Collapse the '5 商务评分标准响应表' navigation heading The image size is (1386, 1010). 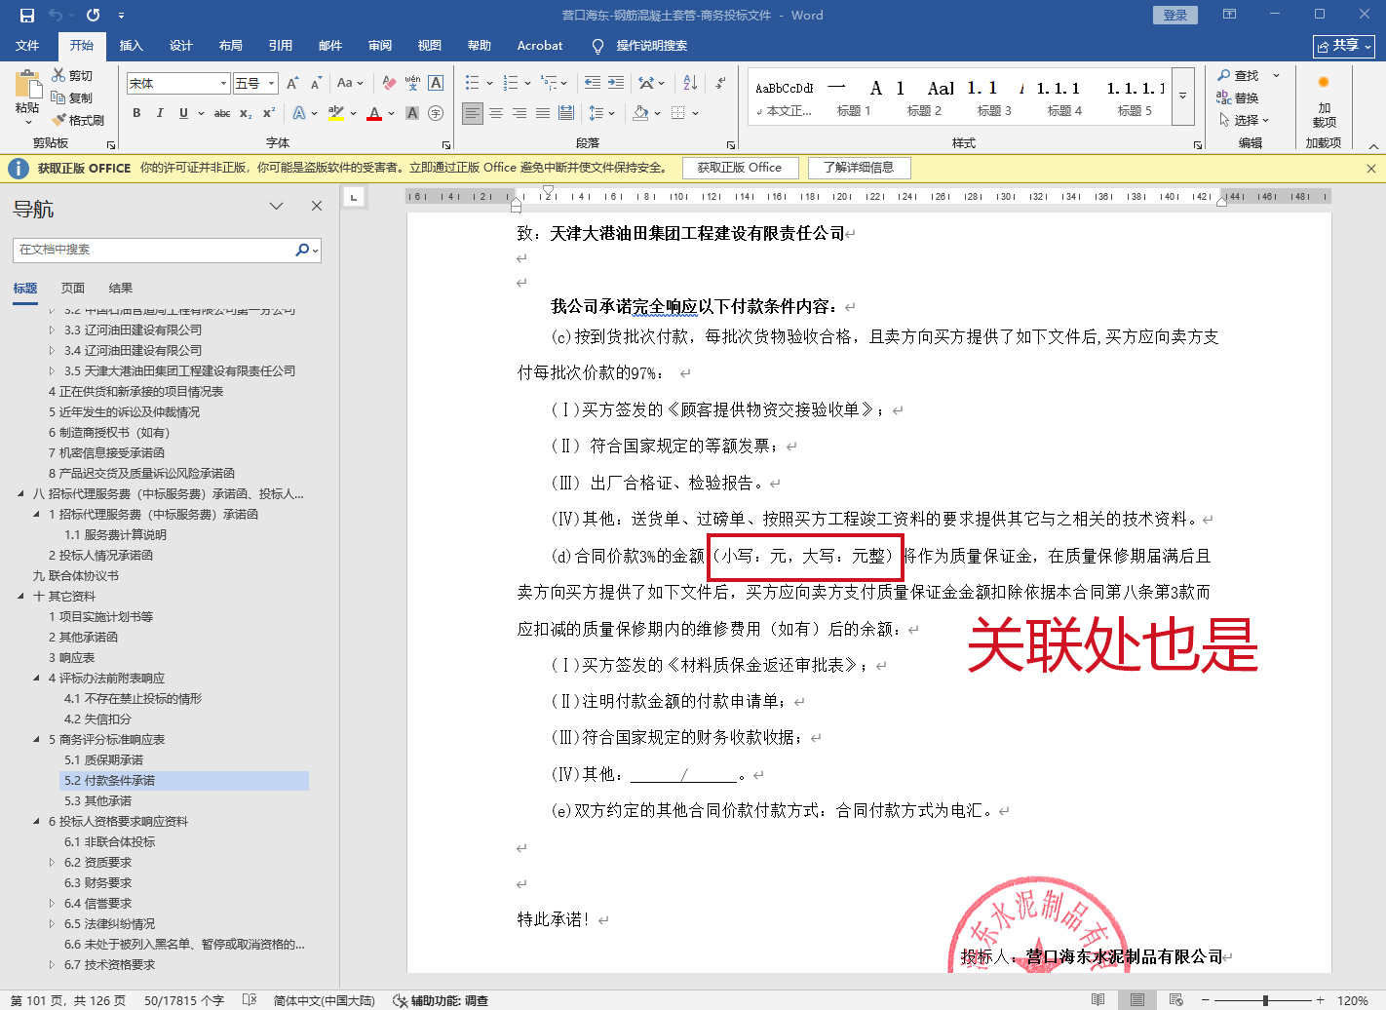tap(36, 740)
